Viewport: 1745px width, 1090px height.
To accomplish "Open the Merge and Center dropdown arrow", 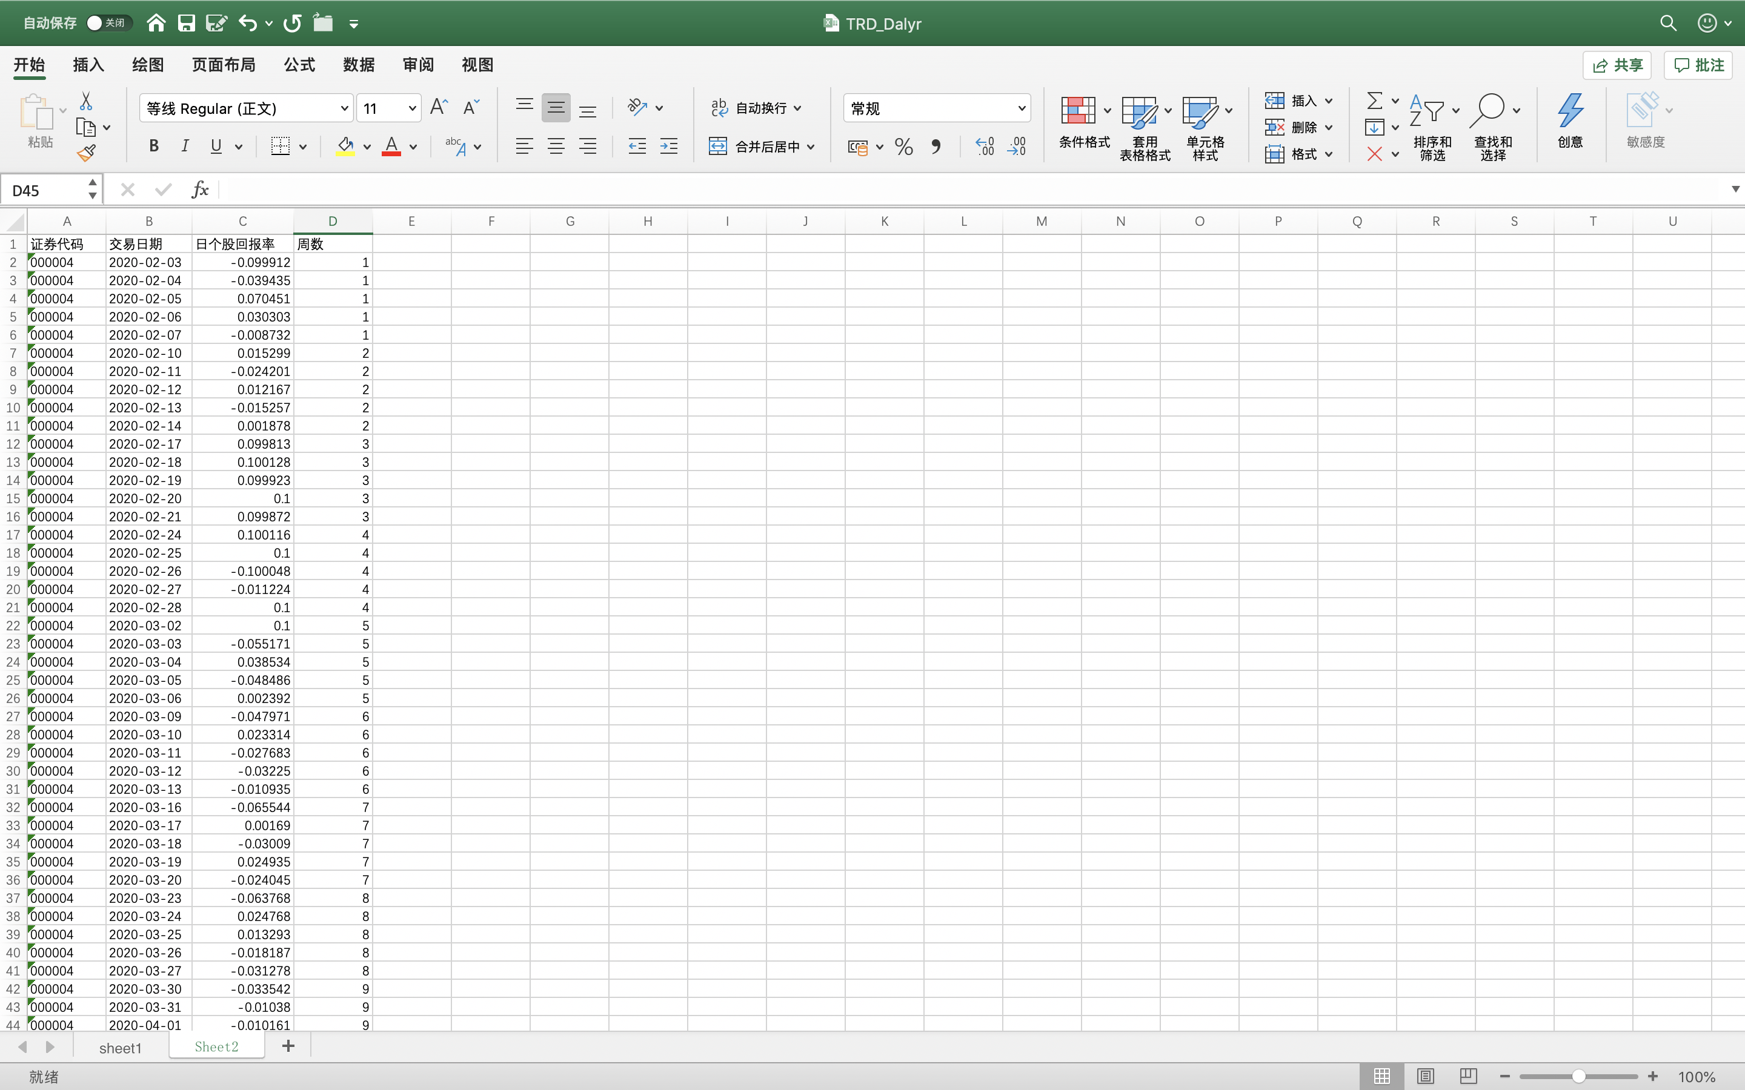I will 811,147.
